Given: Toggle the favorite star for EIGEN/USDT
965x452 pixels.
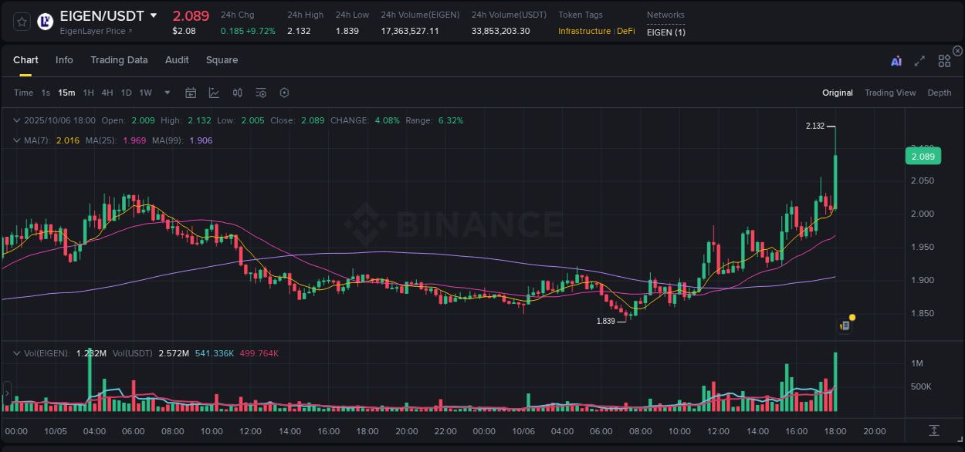Looking at the screenshot, I should pos(22,21).
